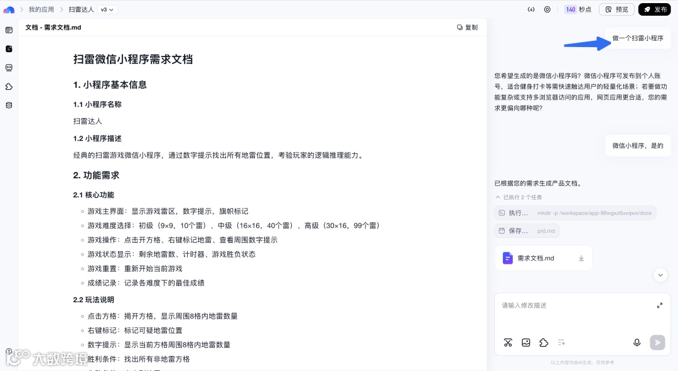Viewport: 678px width, 371px height.
Task: Click the 右键标记 bullet line
Action: 135,330
